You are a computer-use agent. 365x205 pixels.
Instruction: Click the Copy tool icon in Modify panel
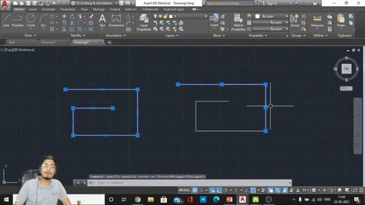tap(64, 23)
